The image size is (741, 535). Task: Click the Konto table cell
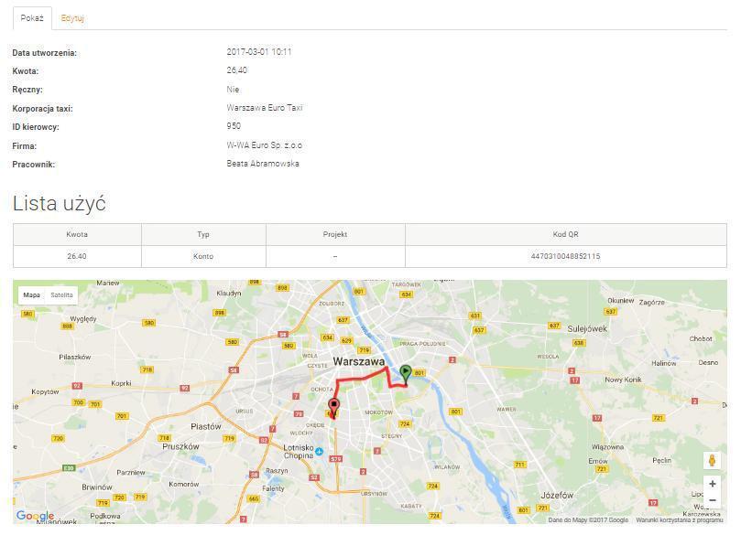point(203,256)
